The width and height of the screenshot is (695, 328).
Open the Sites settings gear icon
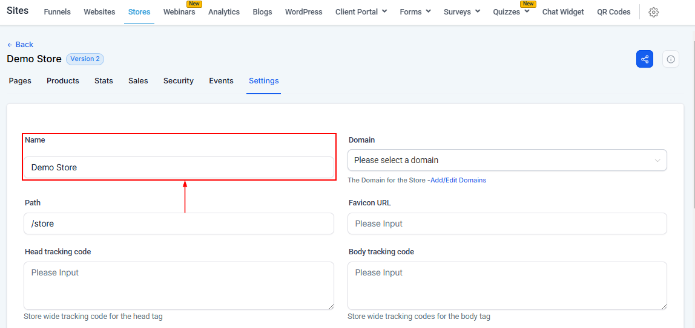pos(653,12)
